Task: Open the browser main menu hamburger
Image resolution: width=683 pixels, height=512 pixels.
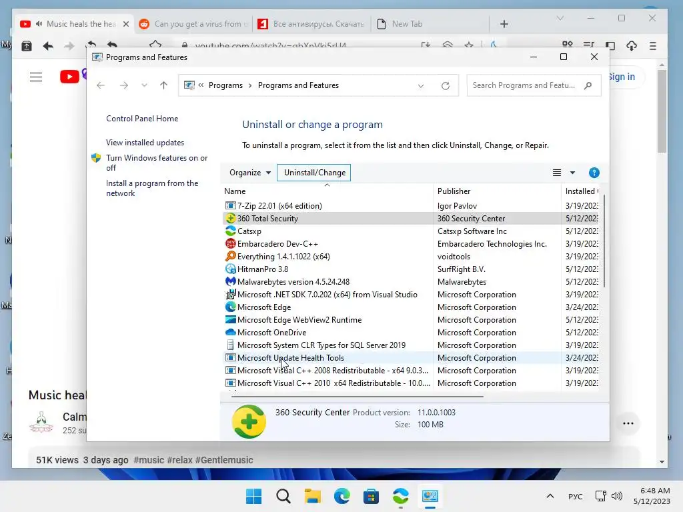Action: tap(652, 46)
